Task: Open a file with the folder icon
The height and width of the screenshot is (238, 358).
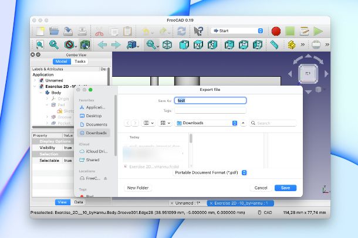Action: coord(54,31)
